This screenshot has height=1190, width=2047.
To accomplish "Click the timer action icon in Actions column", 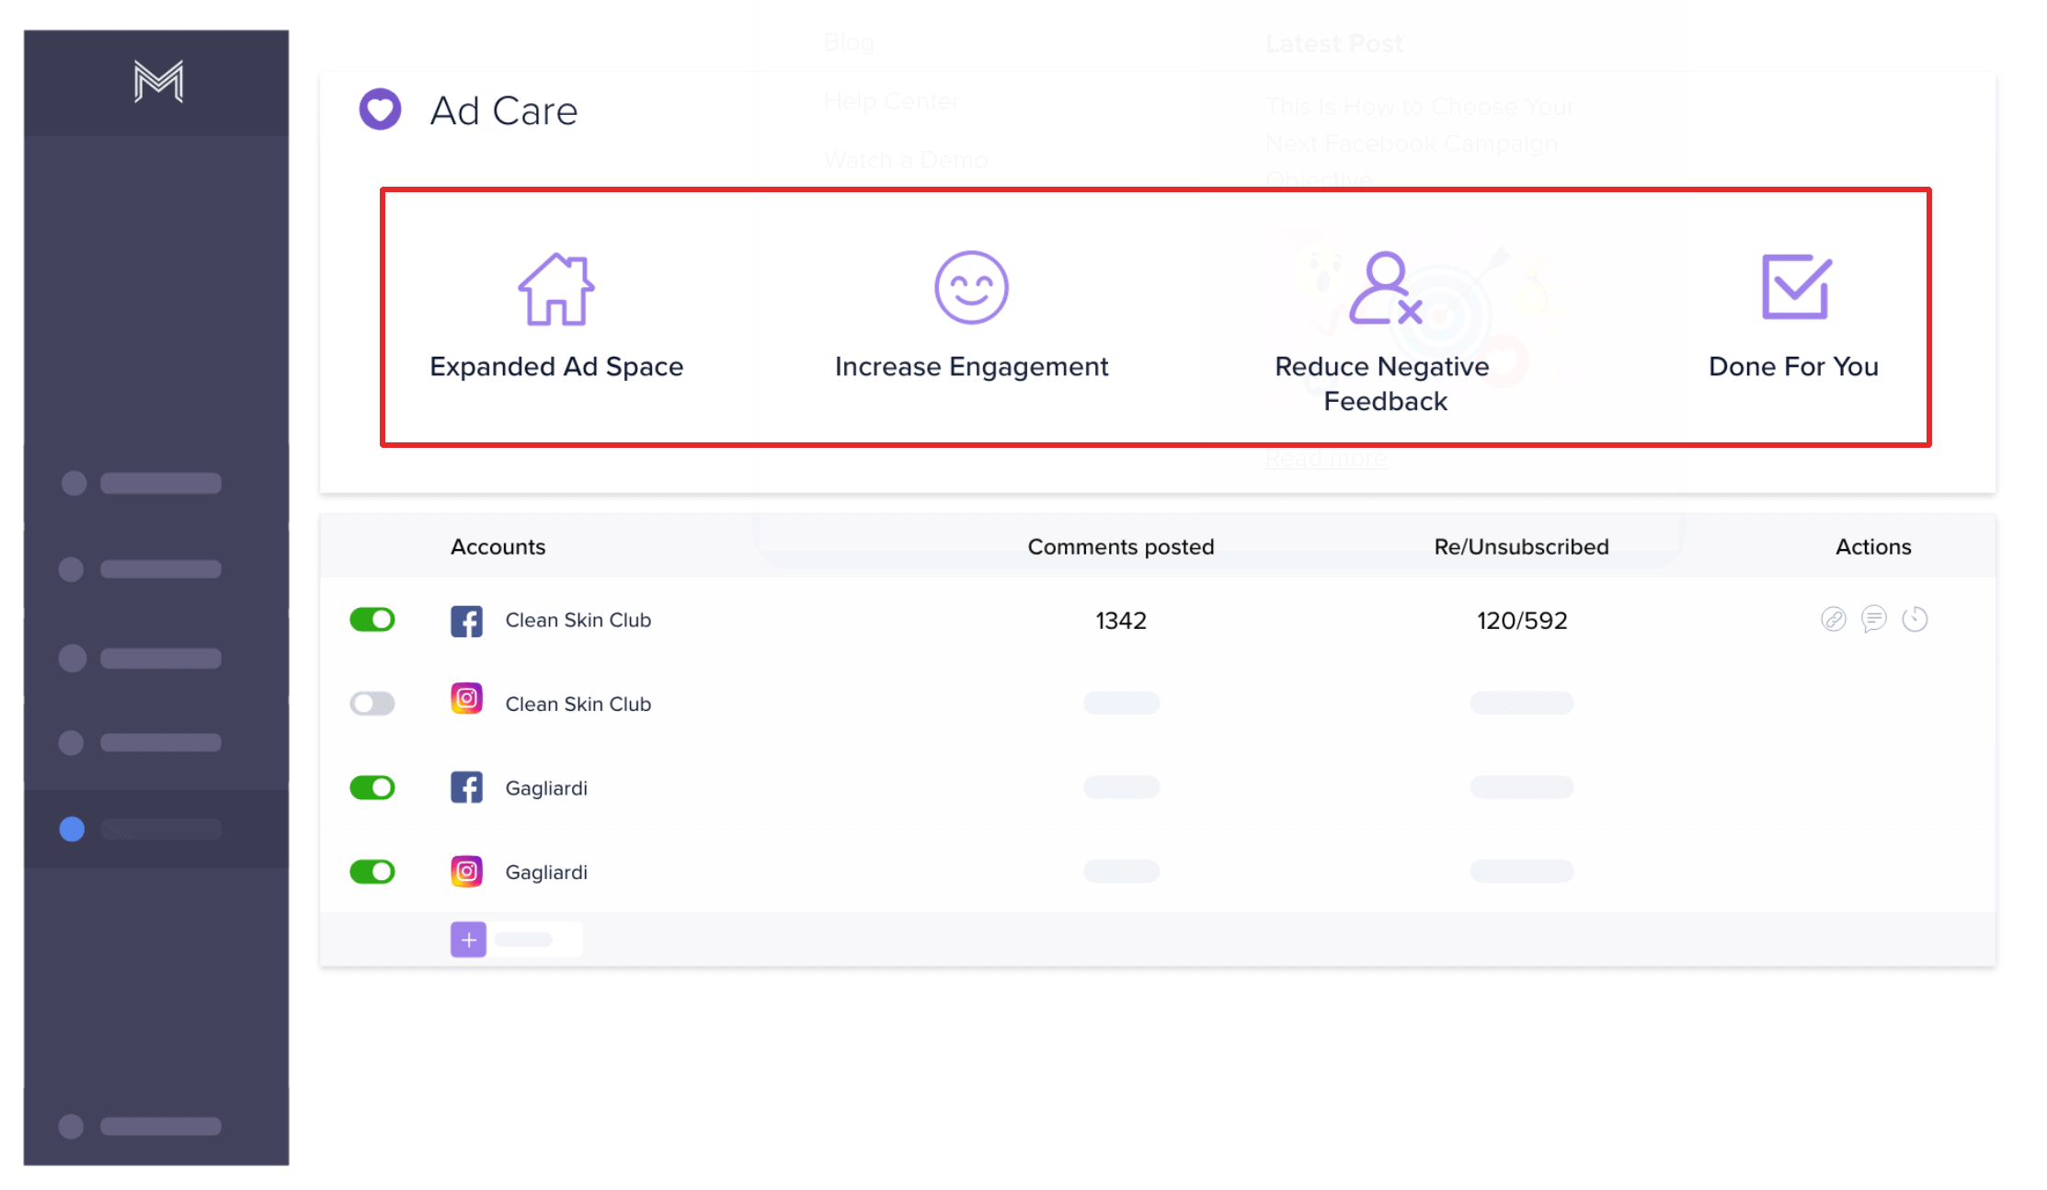I will click(x=1915, y=619).
